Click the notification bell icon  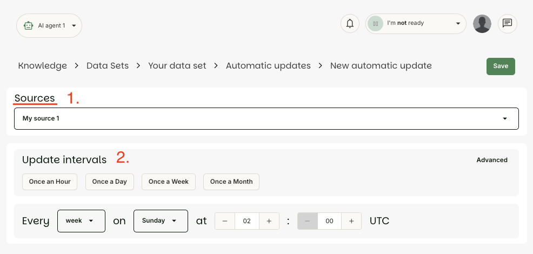[350, 24]
